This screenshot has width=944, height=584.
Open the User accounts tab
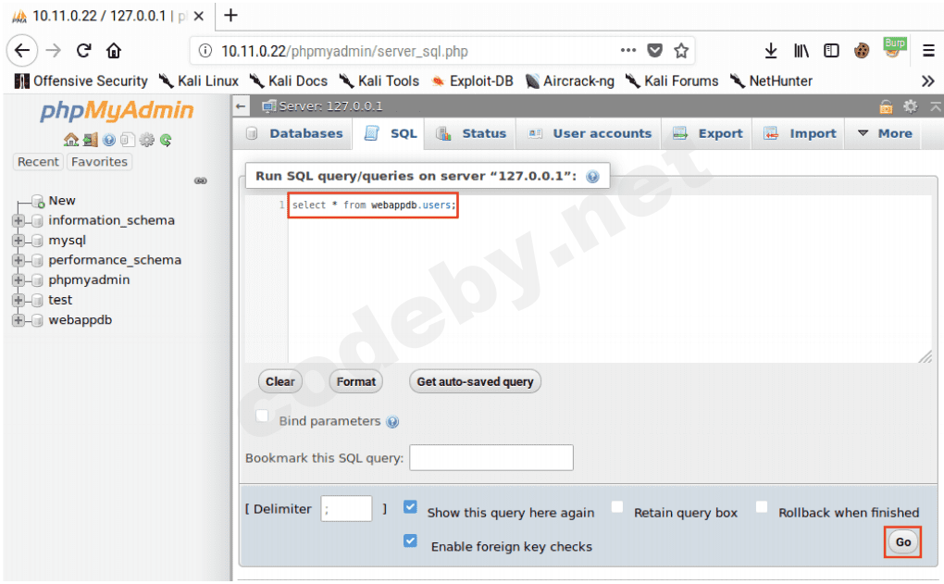(590, 133)
